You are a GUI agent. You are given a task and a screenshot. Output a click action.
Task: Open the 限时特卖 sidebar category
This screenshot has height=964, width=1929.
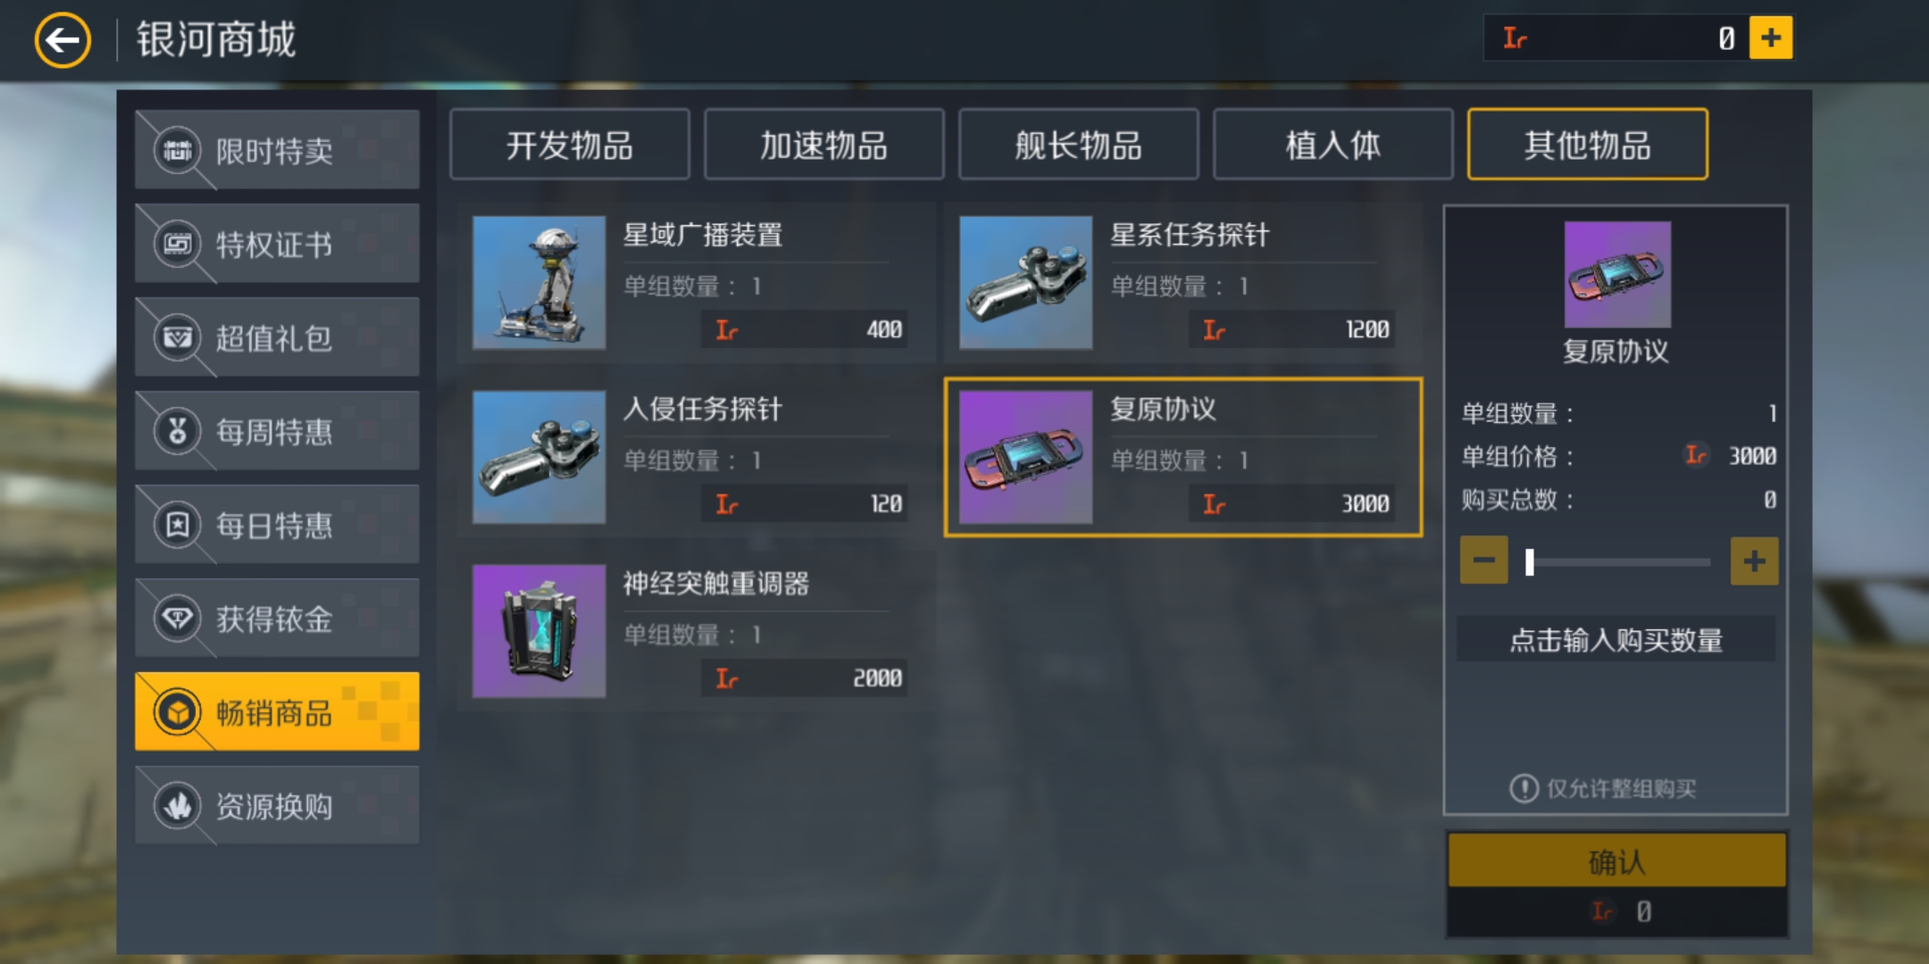coord(277,150)
